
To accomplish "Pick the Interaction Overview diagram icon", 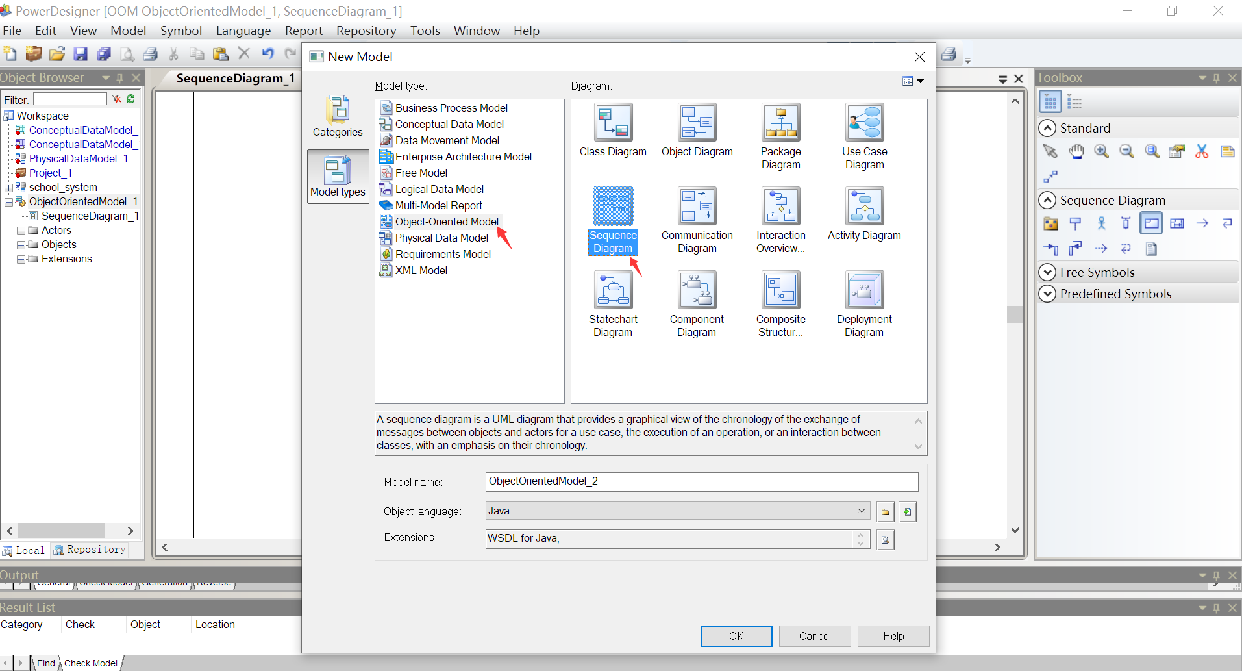I will tap(780, 206).
